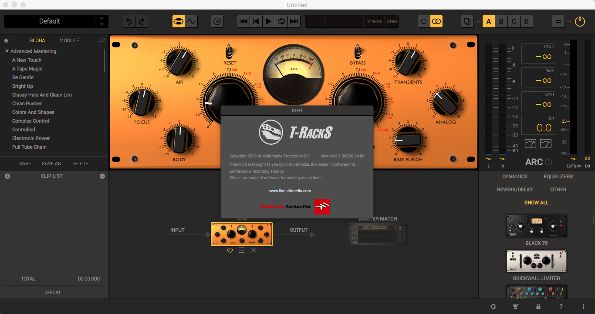Viewport: 595px width, 314px height.
Task: Select snapshot C
Action: (514, 21)
